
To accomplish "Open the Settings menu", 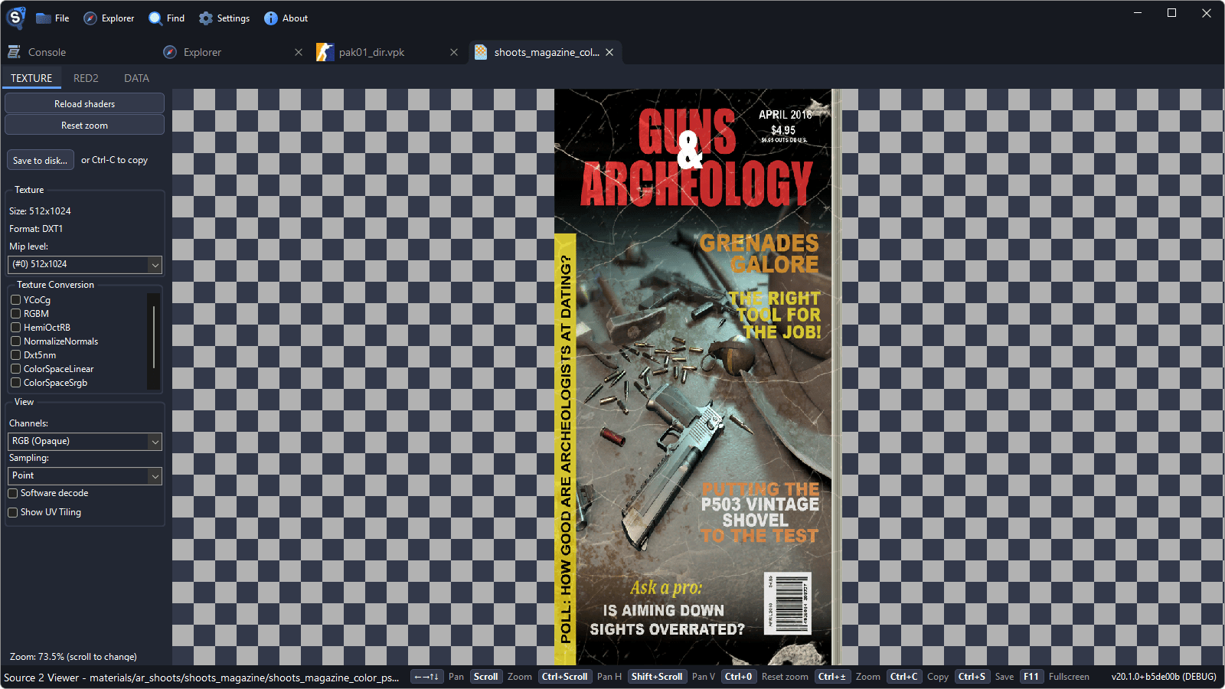I will click(x=224, y=18).
